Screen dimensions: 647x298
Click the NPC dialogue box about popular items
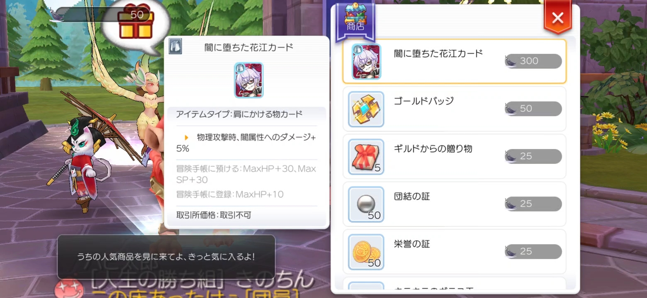pos(166,257)
